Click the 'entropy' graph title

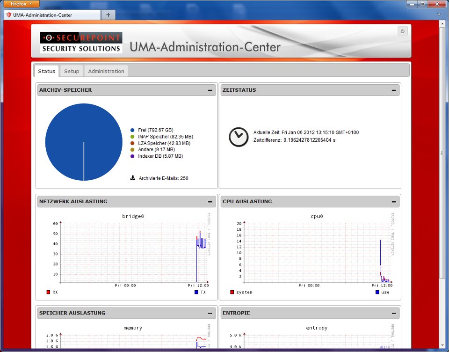pyautogui.click(x=317, y=328)
